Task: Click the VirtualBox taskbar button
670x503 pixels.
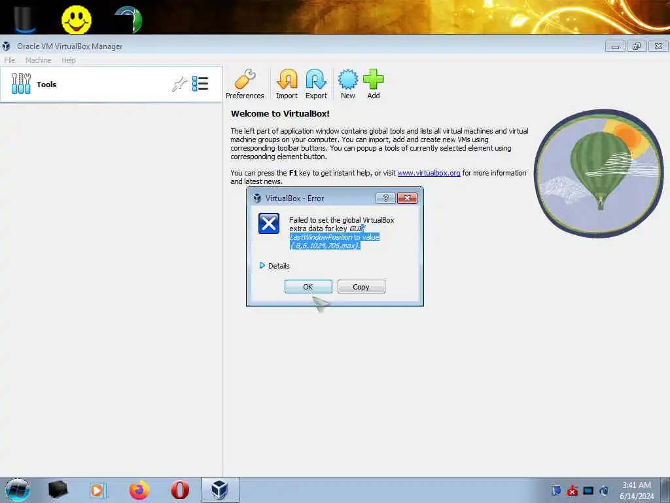Action: tap(220, 490)
